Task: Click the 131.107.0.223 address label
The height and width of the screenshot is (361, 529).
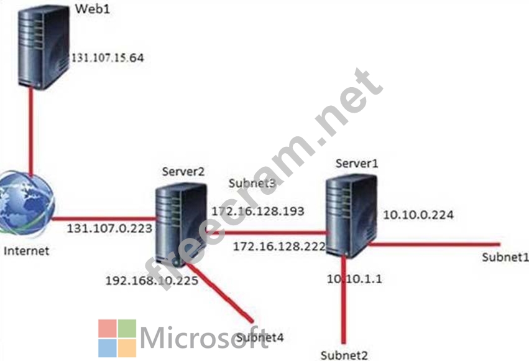Action: [109, 228]
